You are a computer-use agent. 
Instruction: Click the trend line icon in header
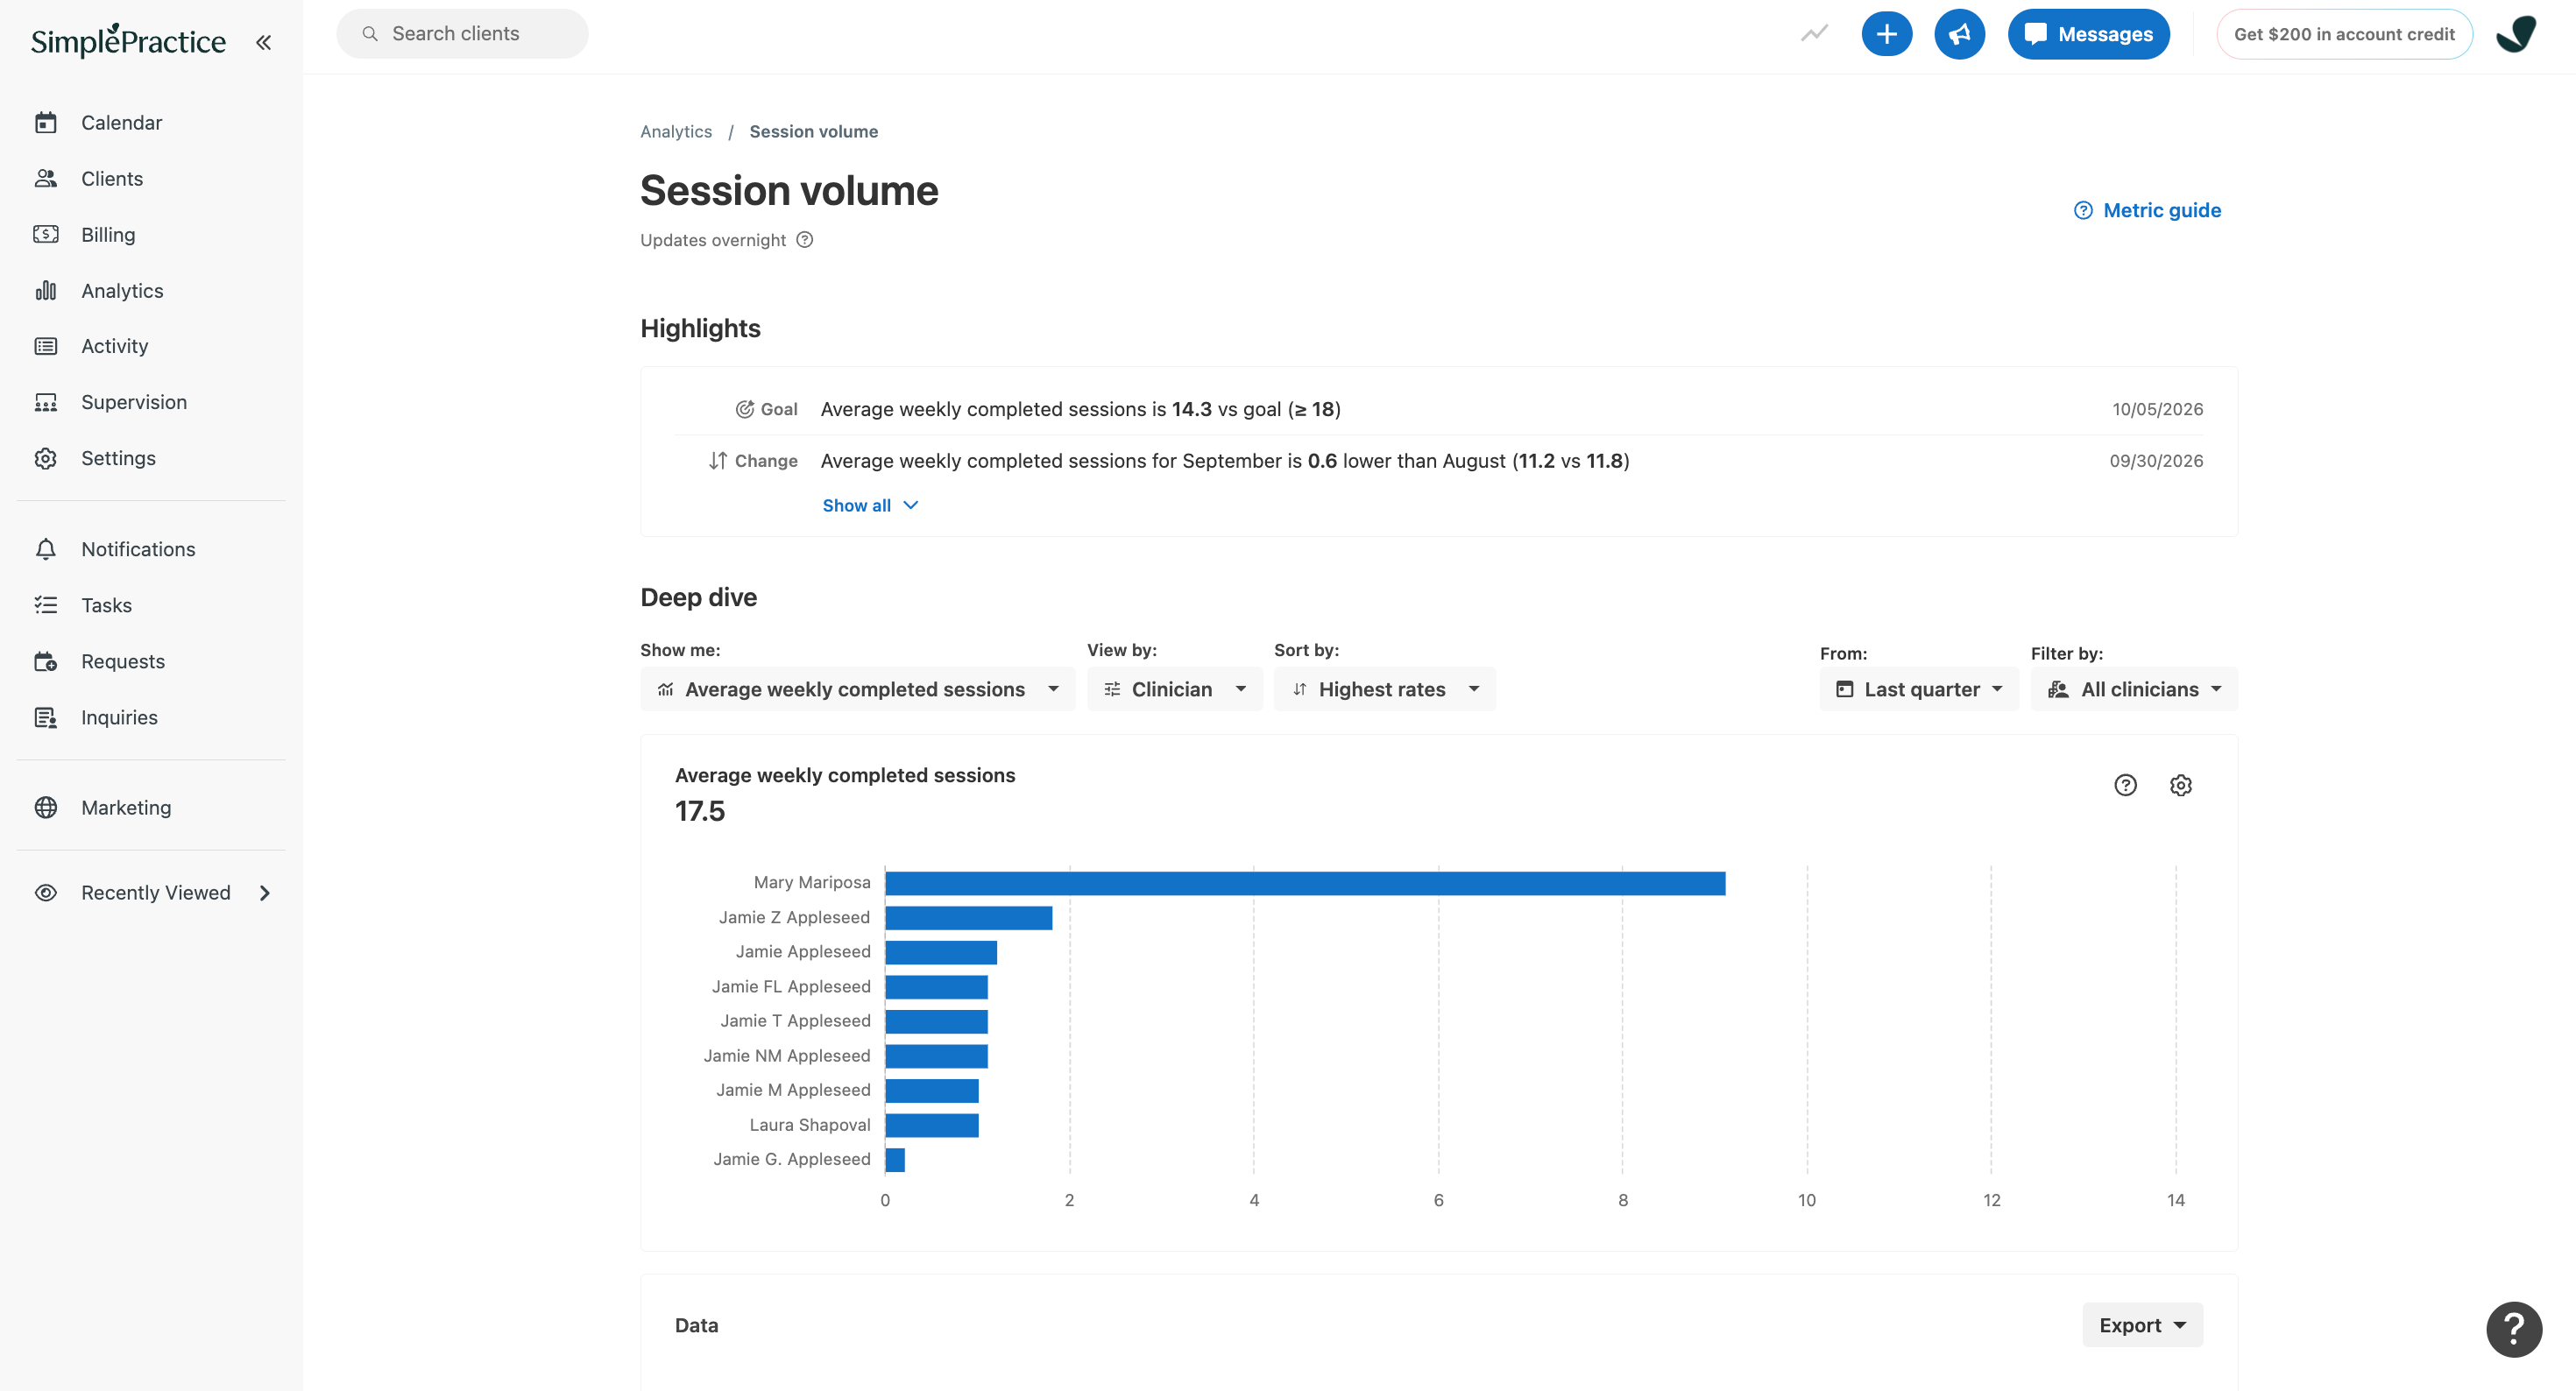(1814, 34)
